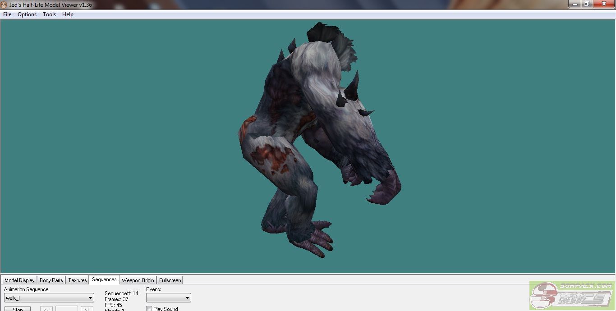
Task: Open the Help menu
Action: pyautogui.click(x=68, y=14)
